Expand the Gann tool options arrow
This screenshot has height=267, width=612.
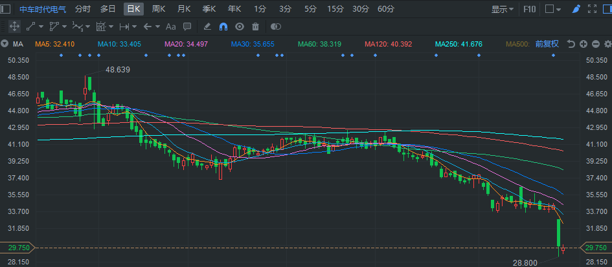tap(111, 27)
